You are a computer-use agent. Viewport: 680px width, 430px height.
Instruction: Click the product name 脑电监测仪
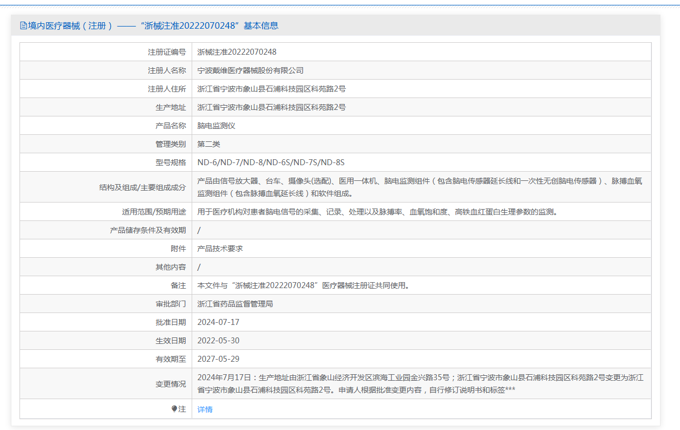(x=216, y=126)
